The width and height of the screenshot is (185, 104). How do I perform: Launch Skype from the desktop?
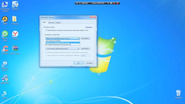(x=5, y=95)
